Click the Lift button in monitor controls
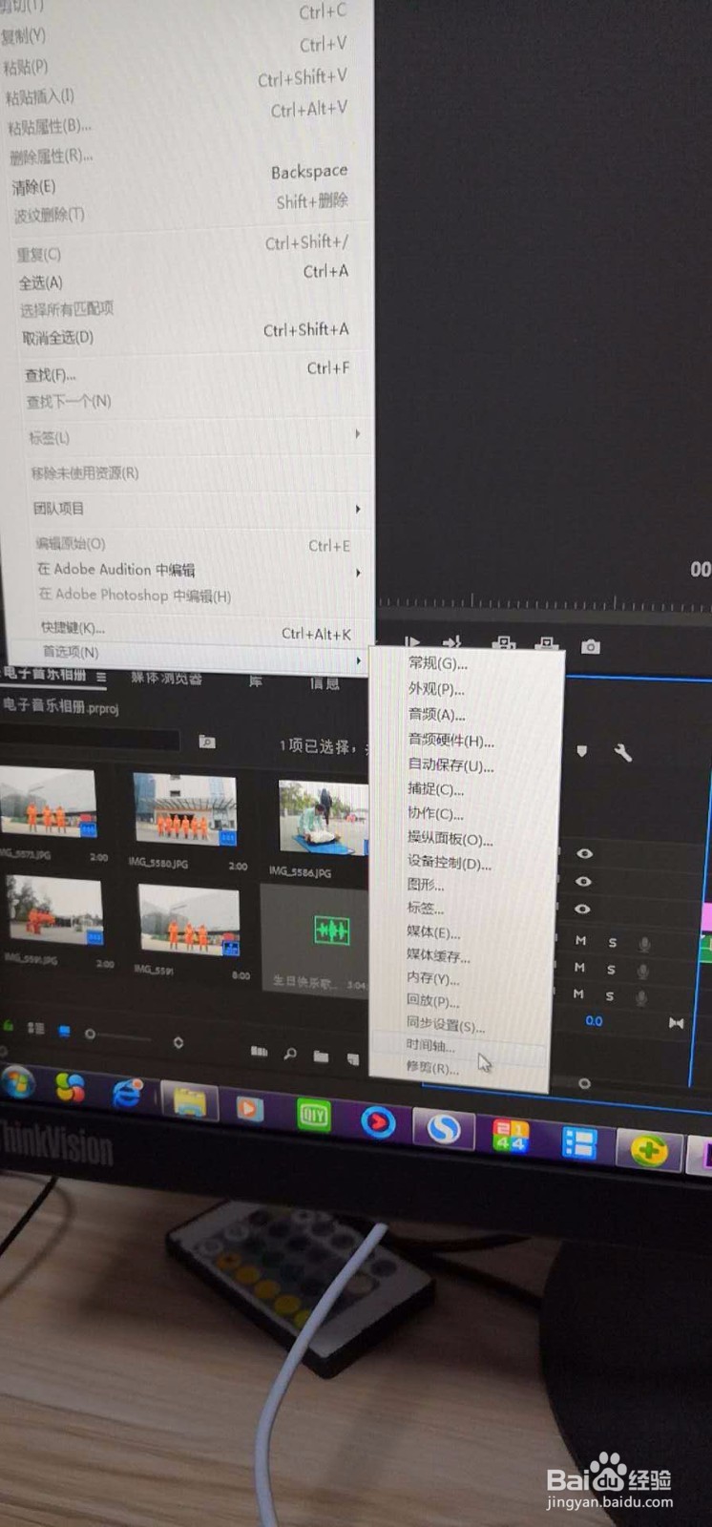The width and height of the screenshot is (712, 1527). coord(504,645)
